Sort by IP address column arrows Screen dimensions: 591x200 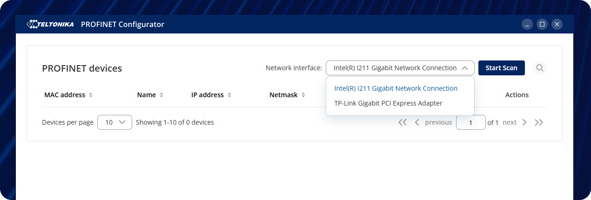coord(229,95)
